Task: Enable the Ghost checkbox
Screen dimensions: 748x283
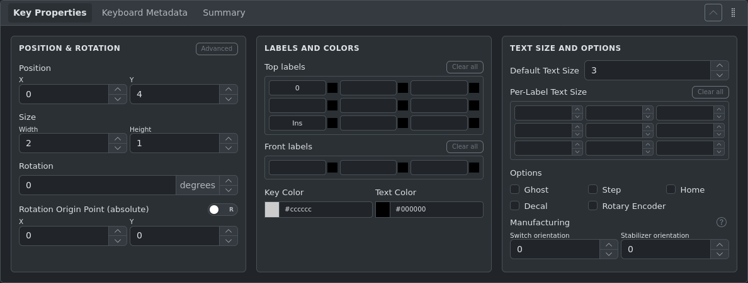Action: (x=514, y=190)
